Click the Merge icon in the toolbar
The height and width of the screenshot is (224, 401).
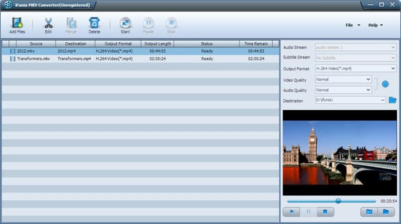71,23
